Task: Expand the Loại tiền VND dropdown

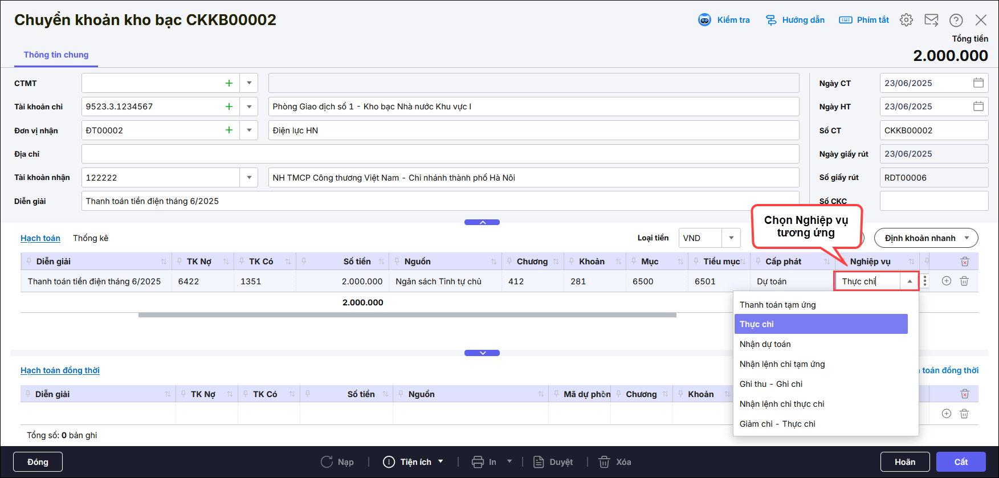Action: tap(731, 238)
